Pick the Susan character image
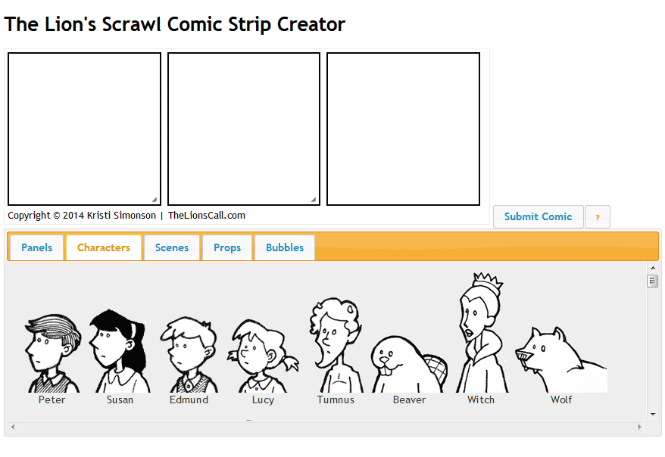 click(x=119, y=351)
